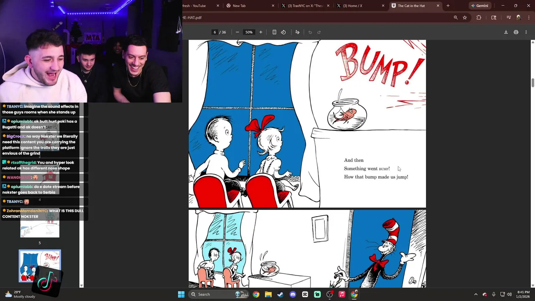The image size is (535, 301).
Task: Open the weather widget showing 29°F
Action: click(19, 294)
